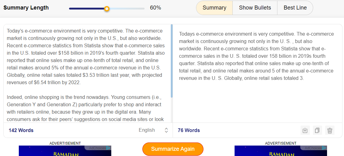
Task: Click AdChoices icon on left ad
Action: point(109,148)
